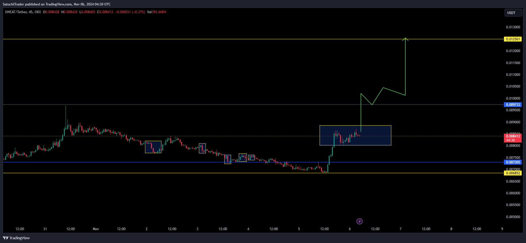Image resolution: width=526 pixels, height=243 pixels.
Task: Click the 0.009500 price axis label
Action: coord(513,110)
